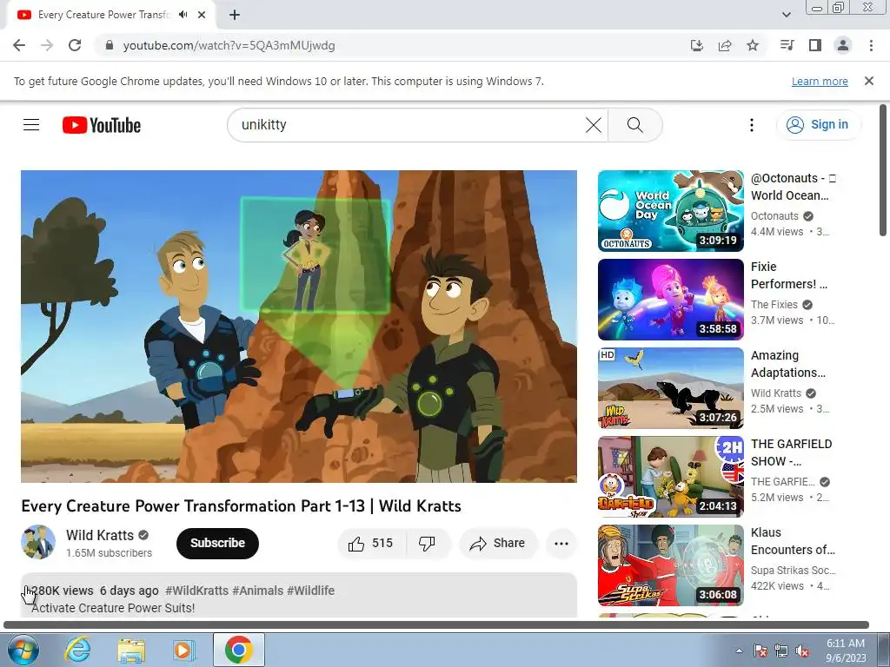
Task: Toggle the Chrome side panel
Action: (x=815, y=45)
